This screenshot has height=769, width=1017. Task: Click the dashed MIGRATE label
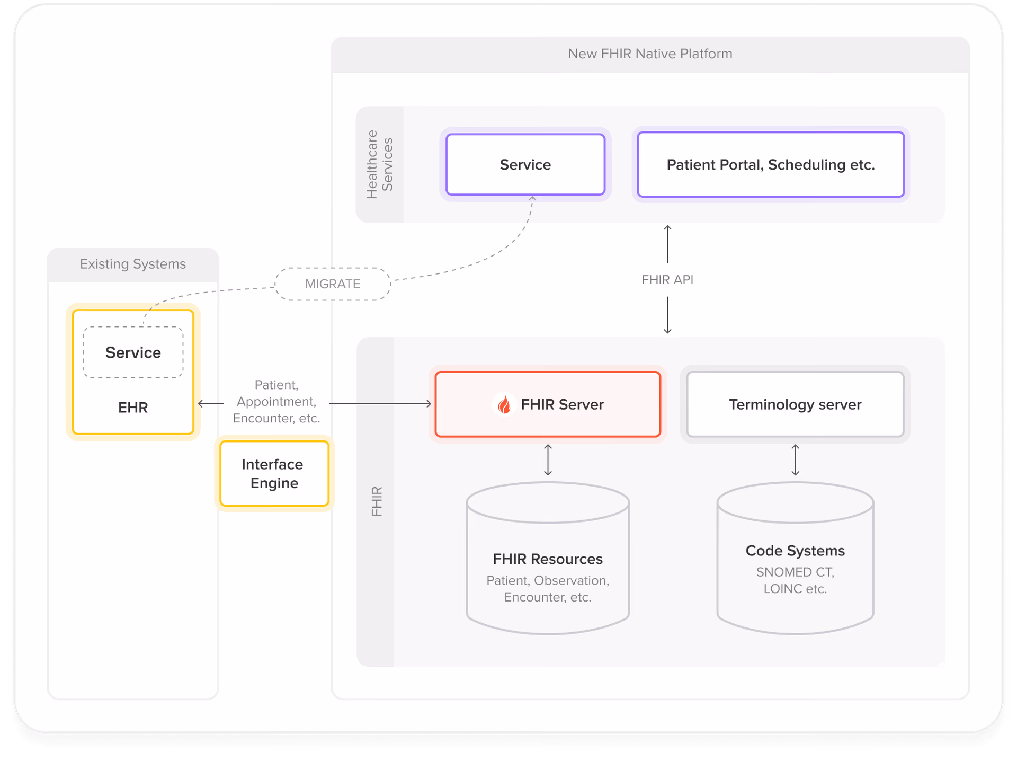(x=333, y=284)
